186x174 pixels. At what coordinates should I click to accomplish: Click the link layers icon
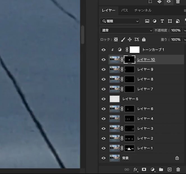point(127,170)
